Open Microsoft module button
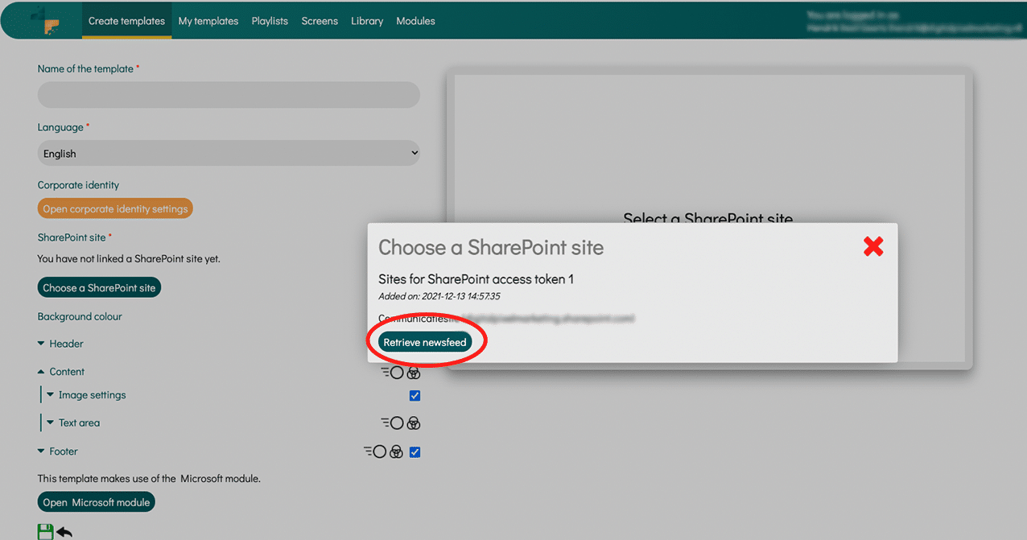Image resolution: width=1027 pixels, height=540 pixels. (x=97, y=502)
